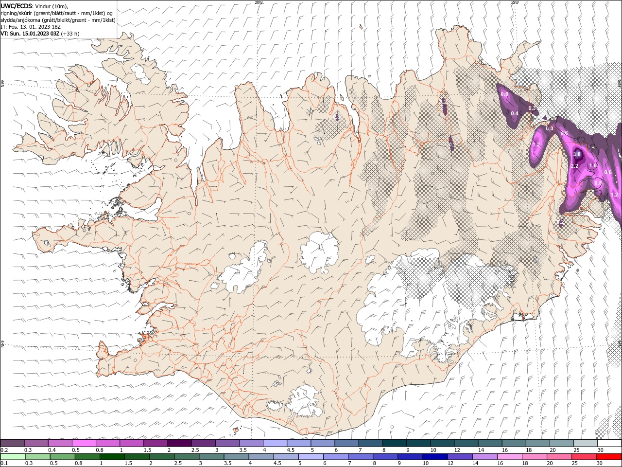The image size is (622, 467).
Task: Click the 3.5 label under rain scale
Action: (x=227, y=463)
